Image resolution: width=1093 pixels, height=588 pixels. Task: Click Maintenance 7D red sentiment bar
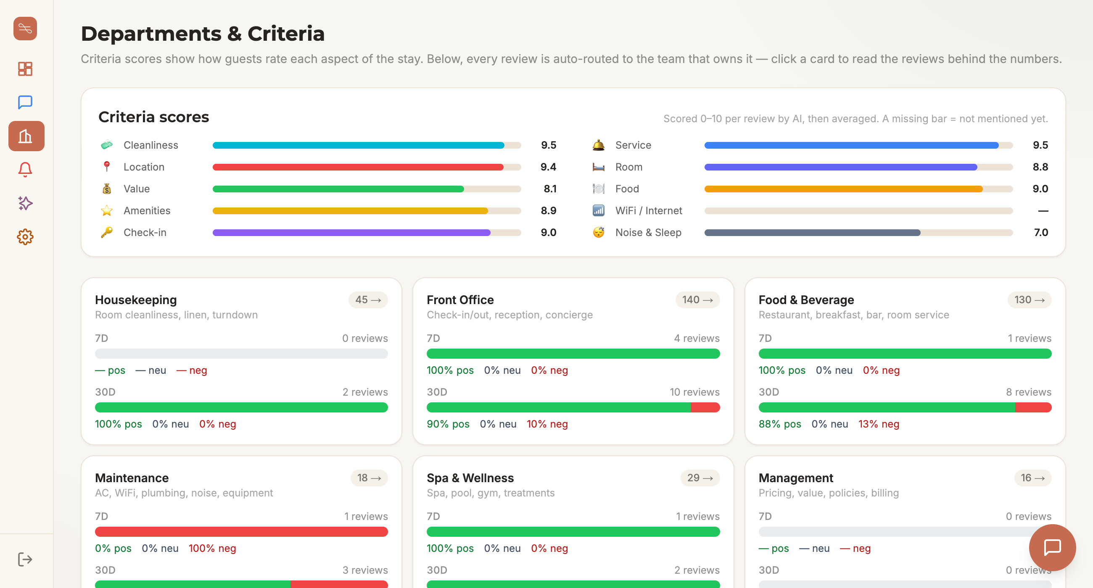coord(241,532)
